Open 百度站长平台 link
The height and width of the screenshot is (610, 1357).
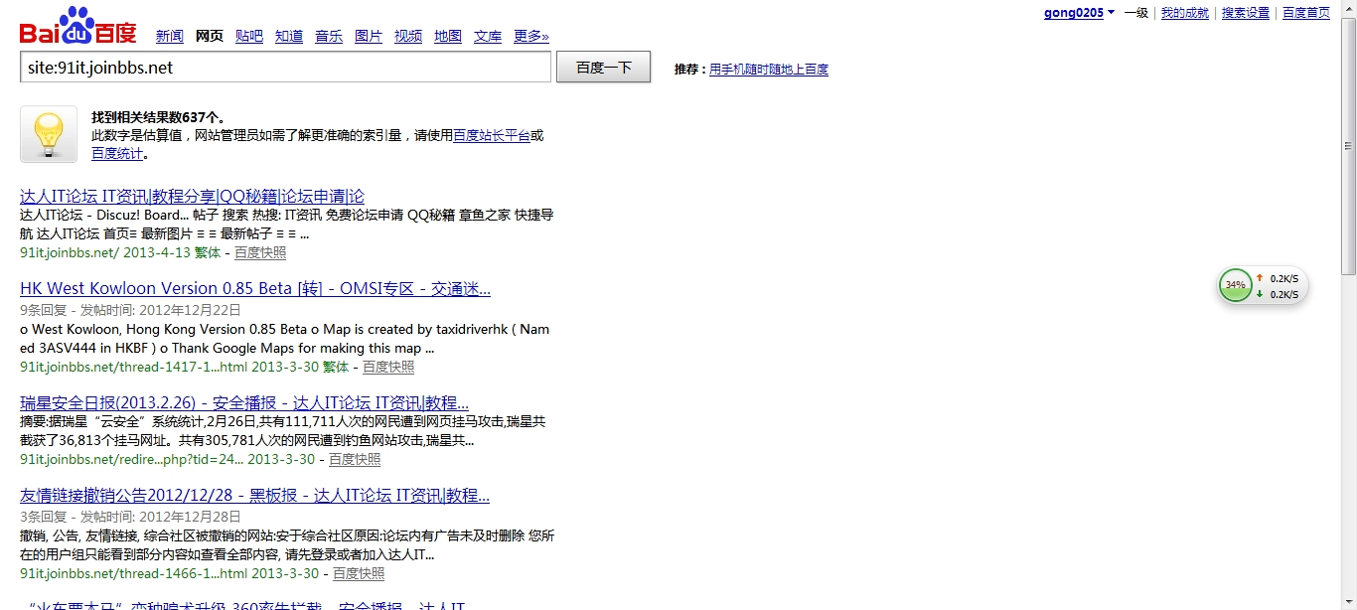[x=492, y=135]
